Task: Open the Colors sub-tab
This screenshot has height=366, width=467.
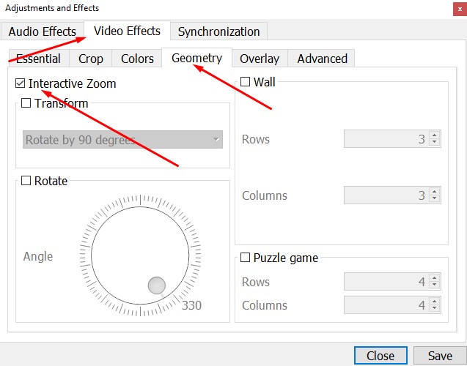Action: pos(137,59)
